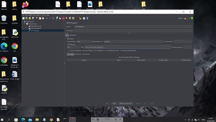Click the Reset Search toolbar icon
The height and width of the screenshot is (122, 216).
coord(80,18)
